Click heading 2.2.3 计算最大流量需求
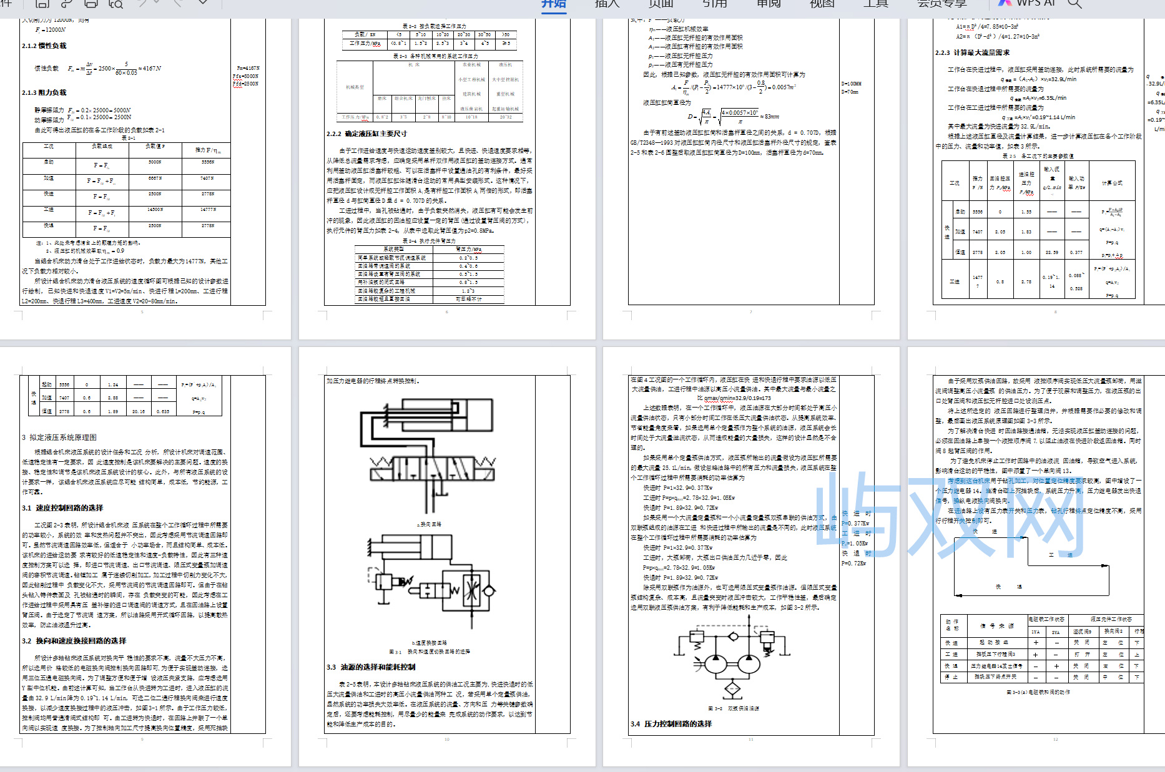This screenshot has height=772, width=1165. [972, 52]
